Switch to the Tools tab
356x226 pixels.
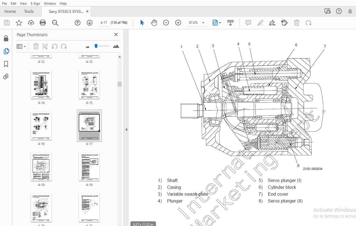(29, 11)
